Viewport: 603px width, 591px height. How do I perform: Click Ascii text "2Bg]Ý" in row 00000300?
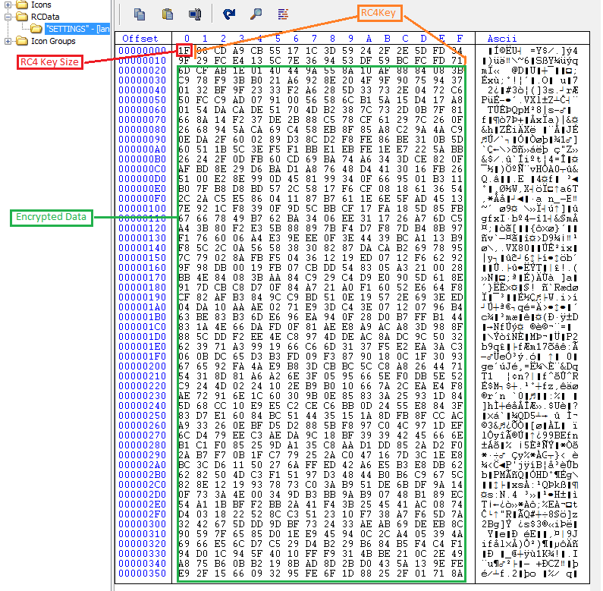497,524
